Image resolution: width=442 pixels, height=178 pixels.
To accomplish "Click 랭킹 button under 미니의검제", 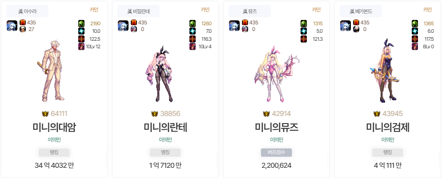I will tap(388, 152).
